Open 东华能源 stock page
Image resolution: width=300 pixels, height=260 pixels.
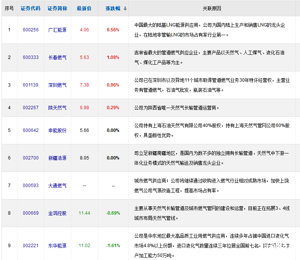(x=58, y=246)
